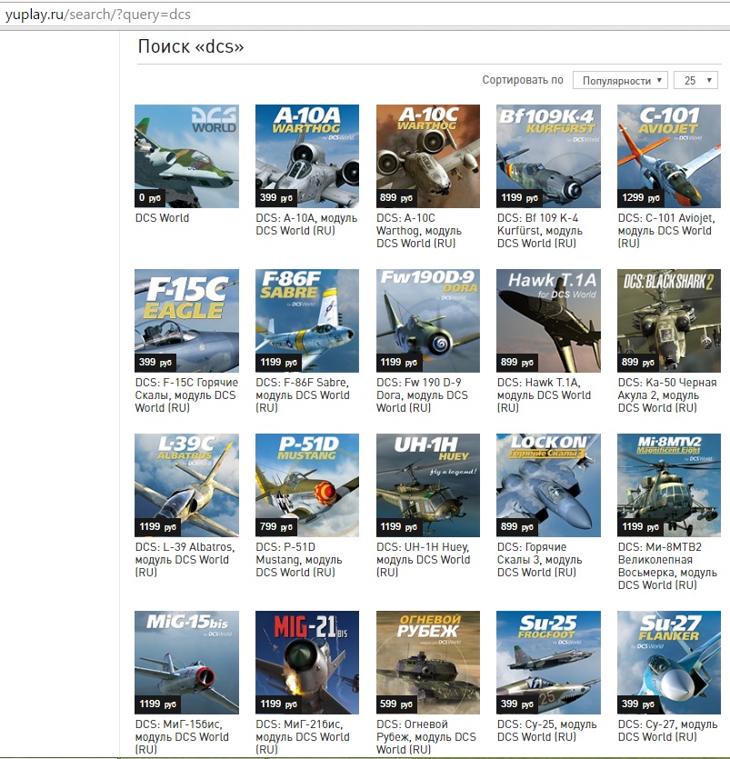
Task: Open the results-per-page '25' dropdown
Action: click(695, 80)
